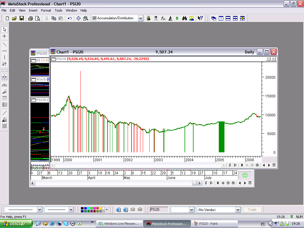Pick the horizontal line drawing tool
The width and height of the screenshot is (304, 228).
4,51
